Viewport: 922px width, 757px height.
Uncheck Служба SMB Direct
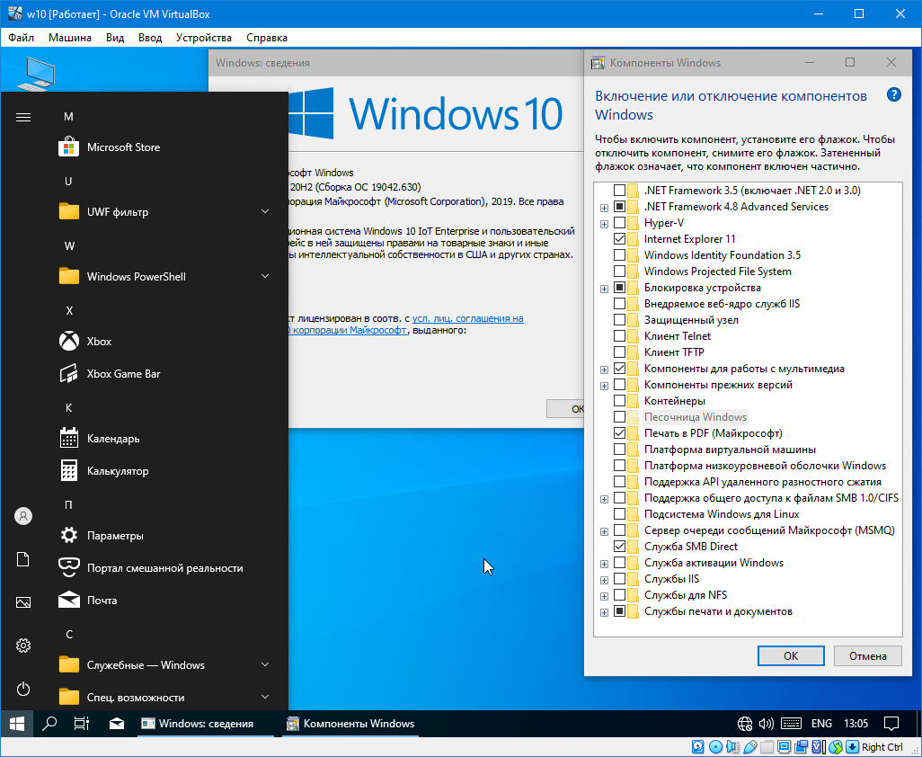pos(619,547)
